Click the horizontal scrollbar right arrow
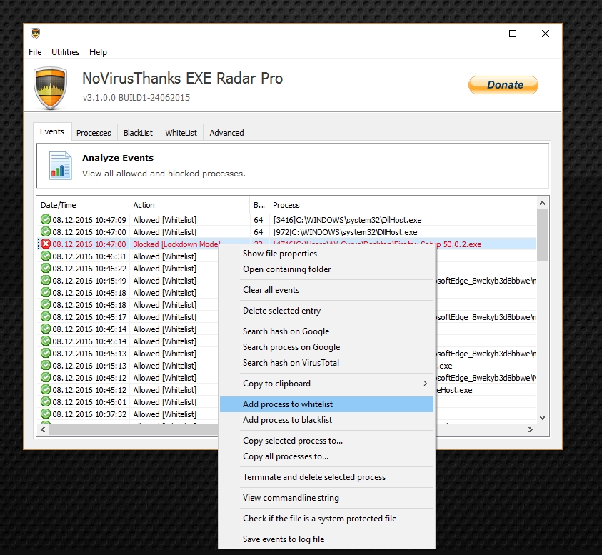Image resolution: width=602 pixels, height=555 pixels. click(x=531, y=430)
